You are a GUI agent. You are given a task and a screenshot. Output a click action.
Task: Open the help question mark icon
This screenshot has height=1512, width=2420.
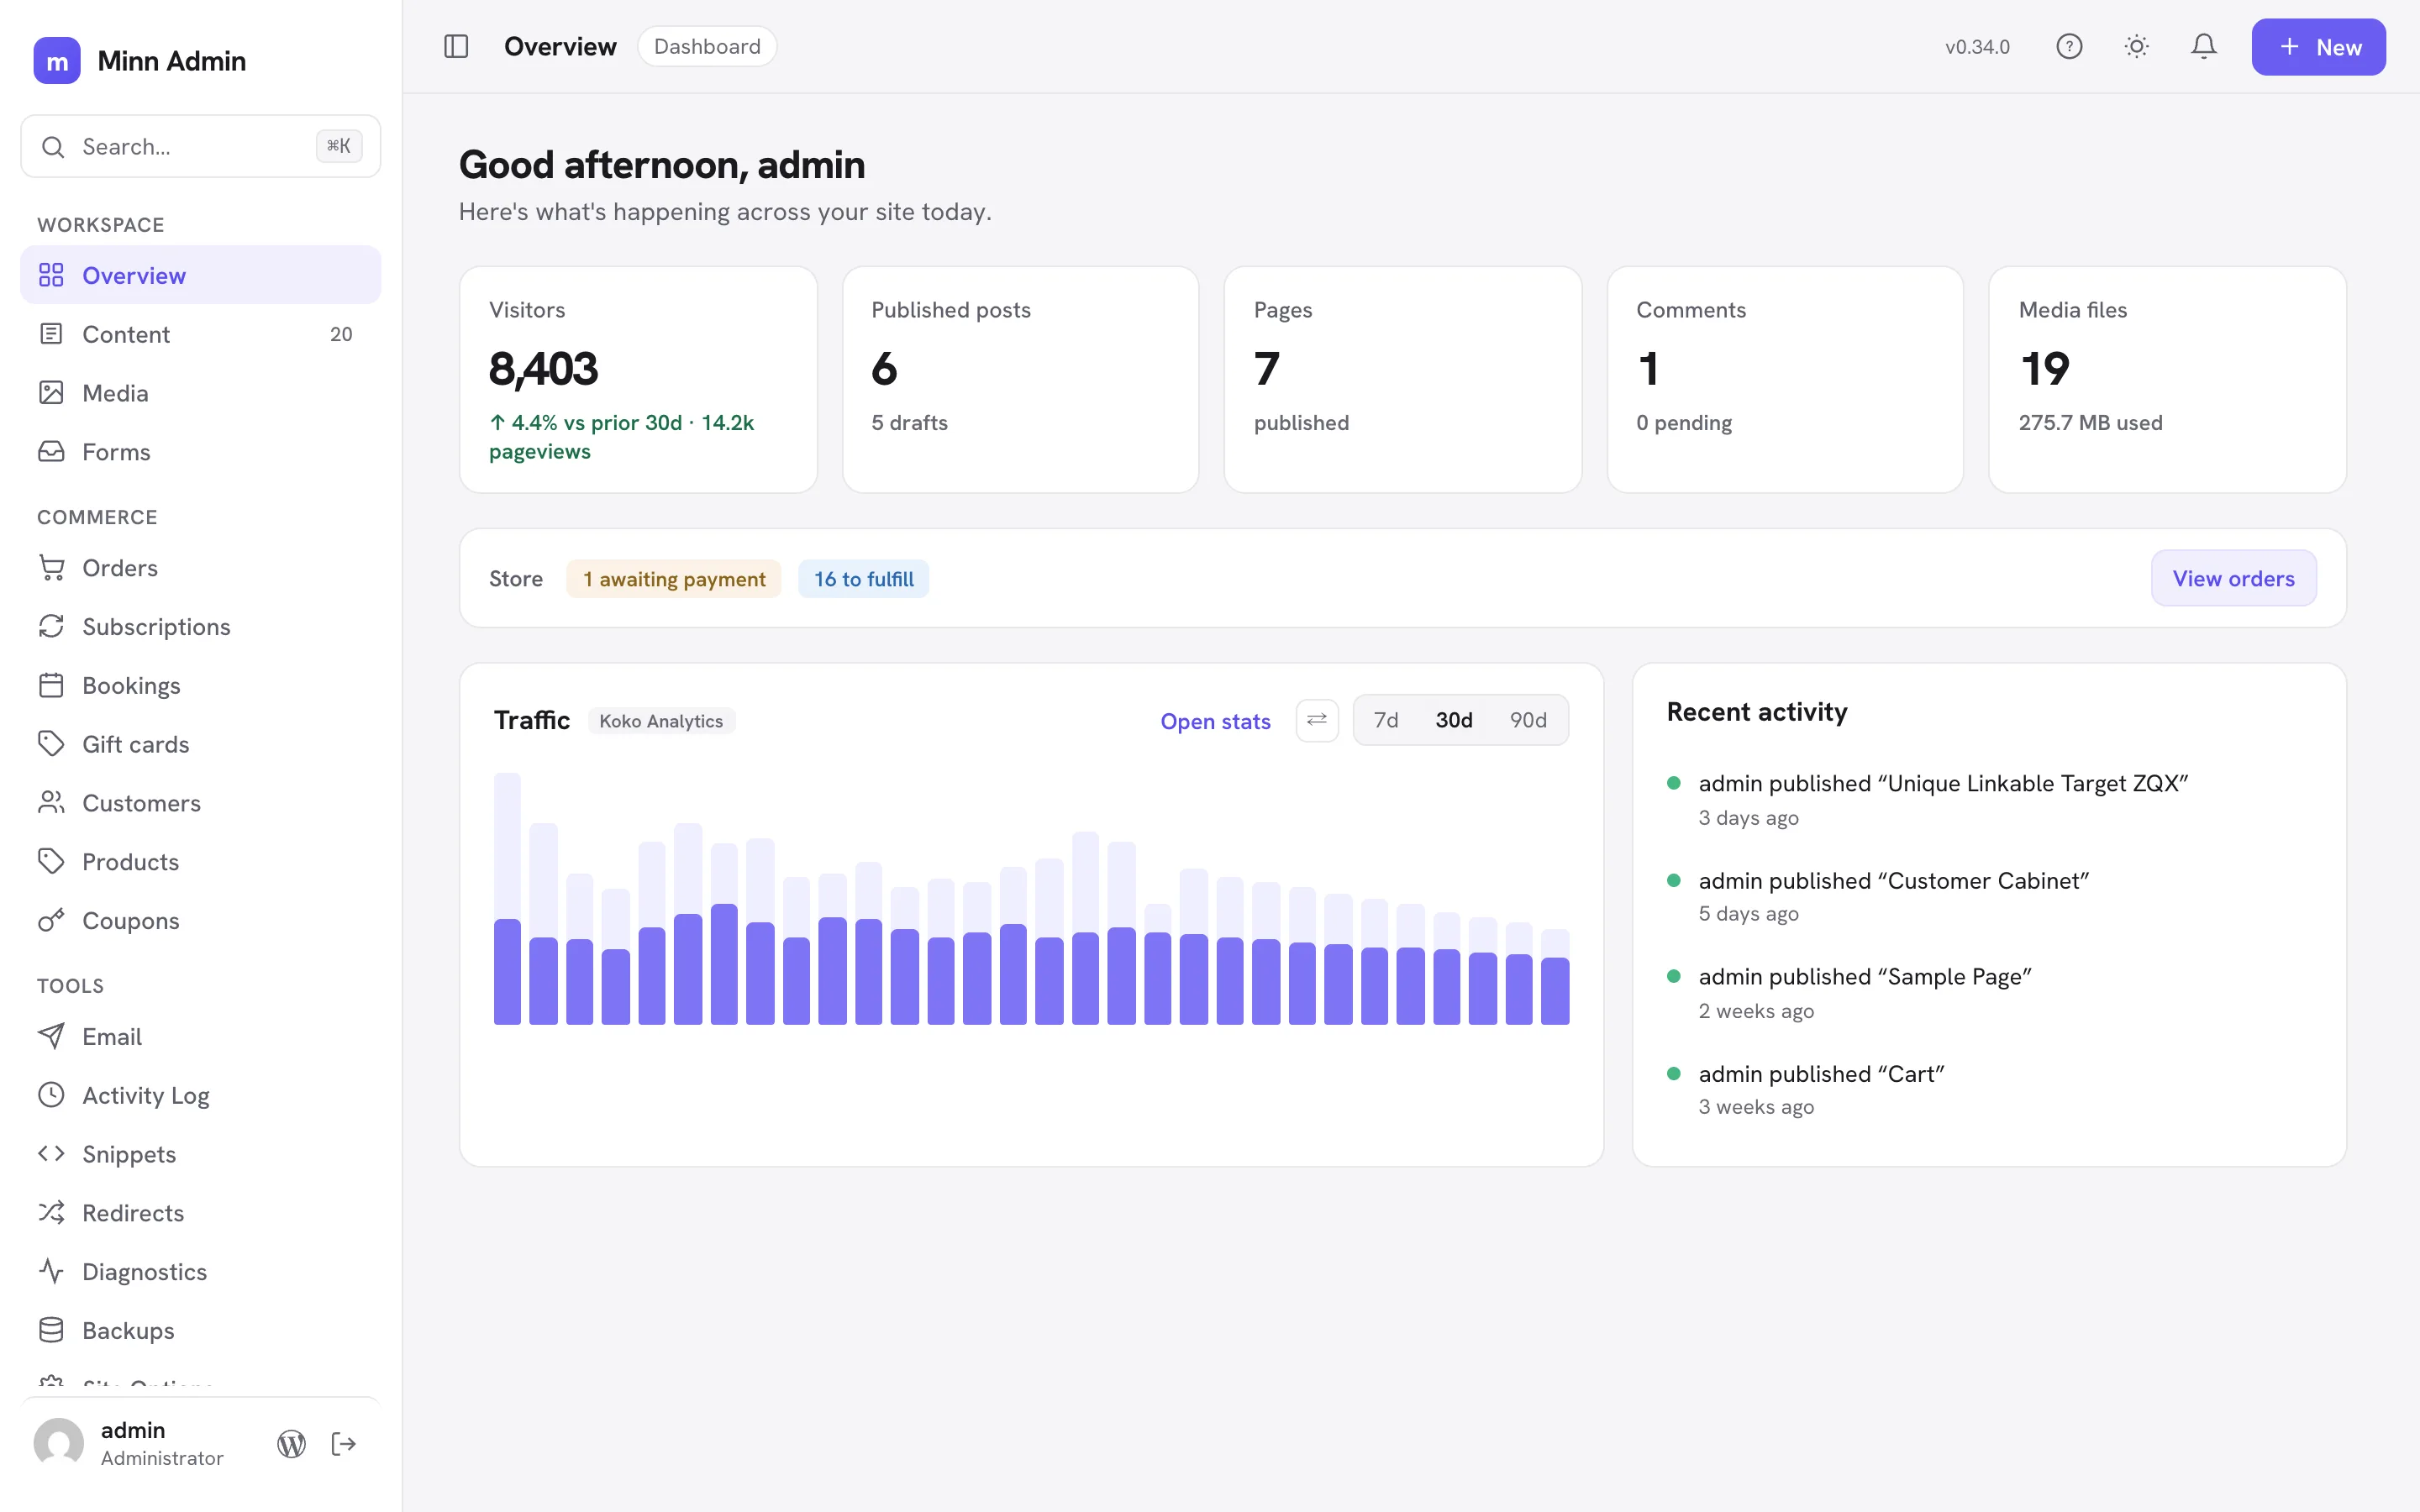click(x=2069, y=47)
